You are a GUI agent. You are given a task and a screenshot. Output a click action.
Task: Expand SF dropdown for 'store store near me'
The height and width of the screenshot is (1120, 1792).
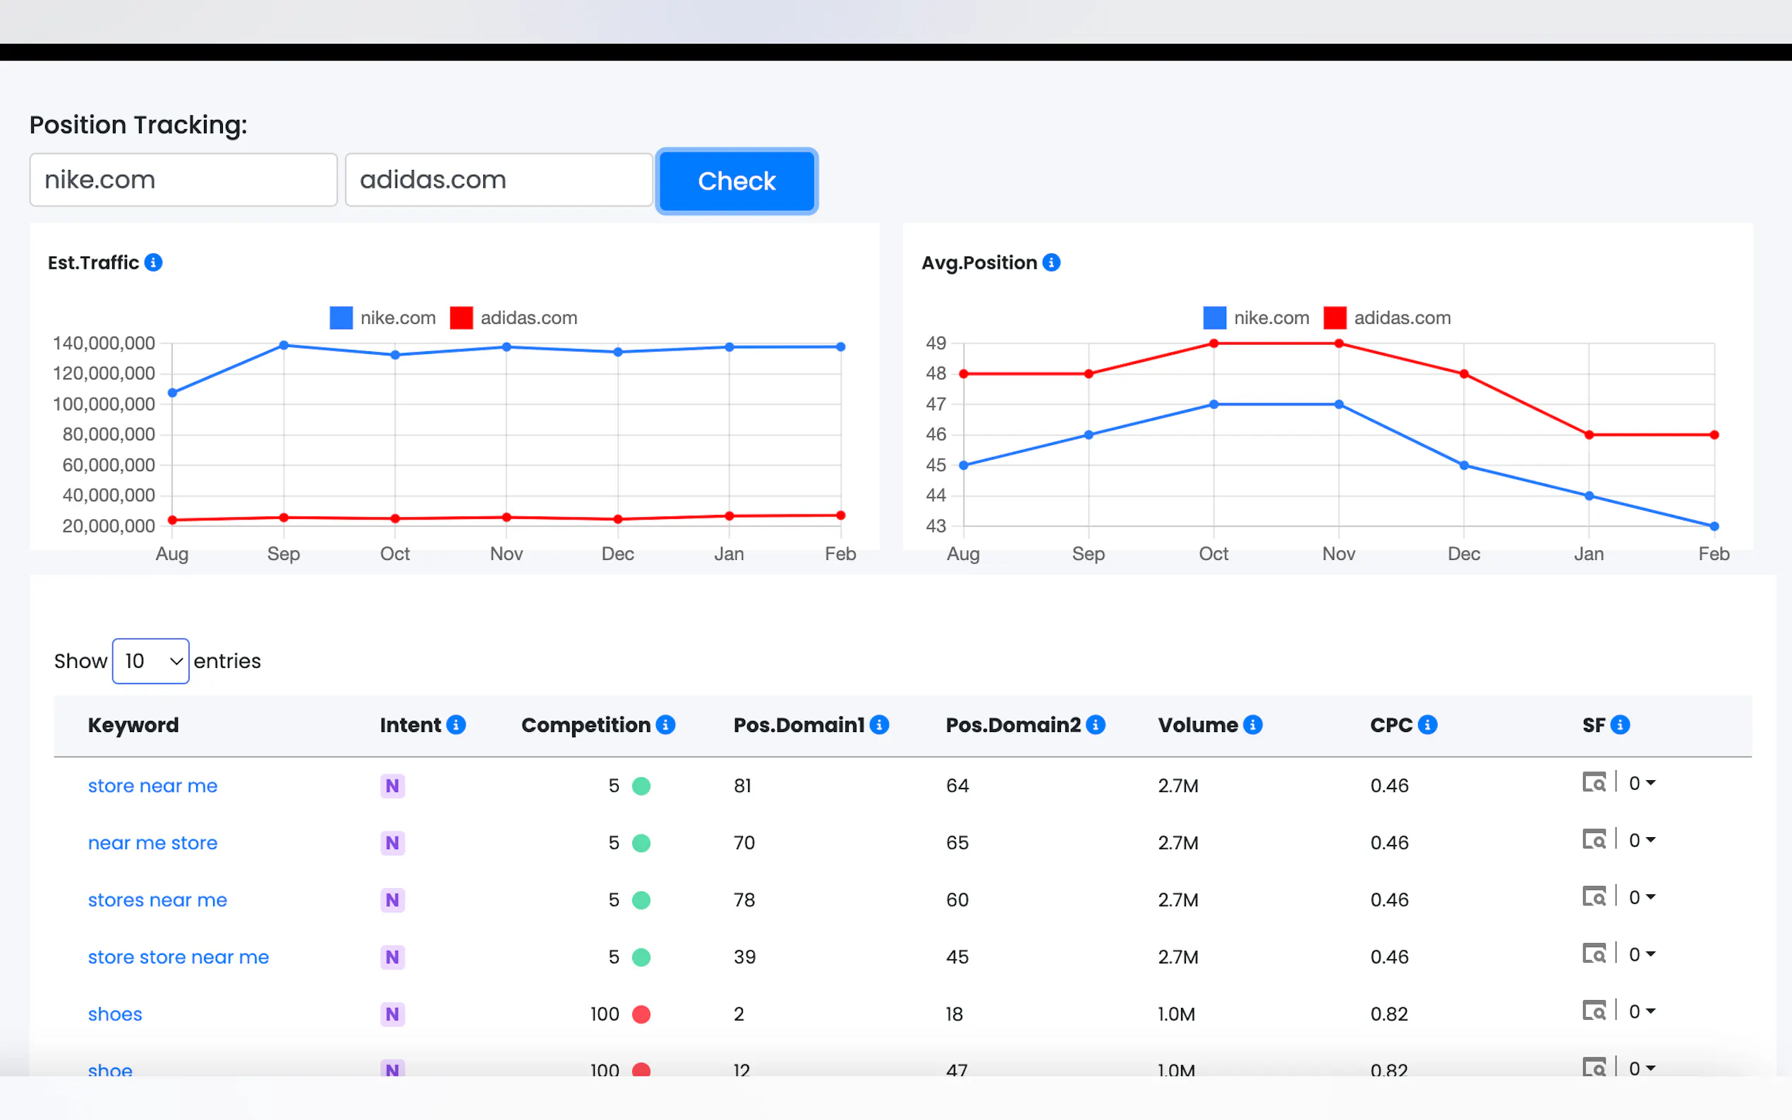1642,954
